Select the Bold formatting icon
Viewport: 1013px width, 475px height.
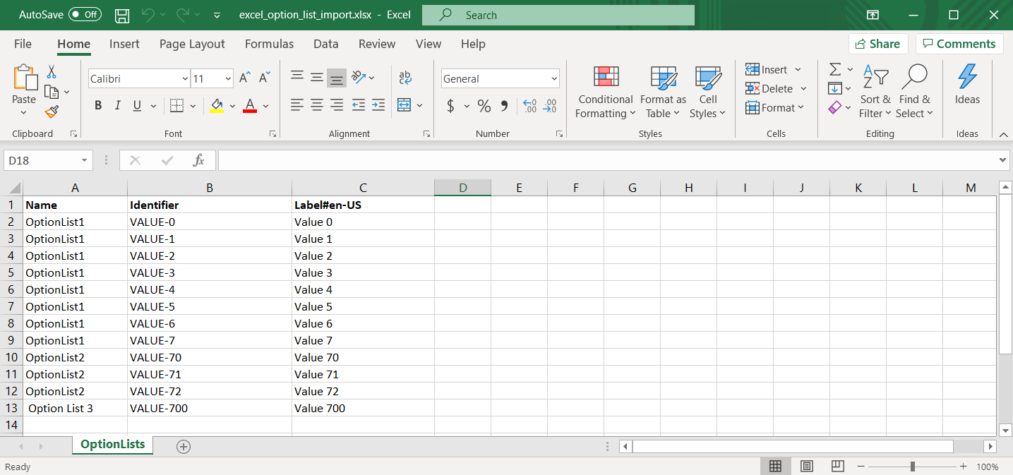point(97,104)
